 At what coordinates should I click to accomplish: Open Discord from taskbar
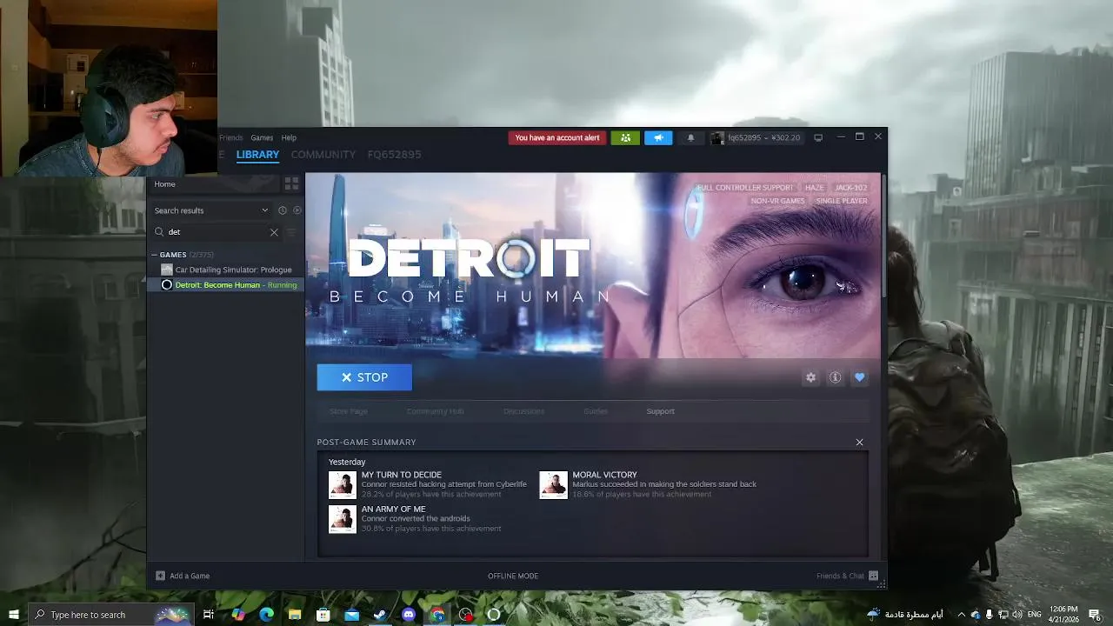pyautogui.click(x=409, y=615)
